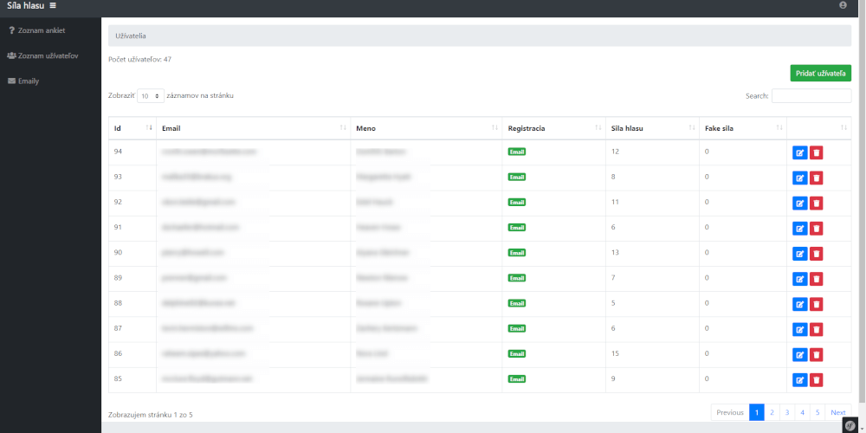Open the user account icon menu
This screenshot has height=433, width=866.
click(x=843, y=6)
